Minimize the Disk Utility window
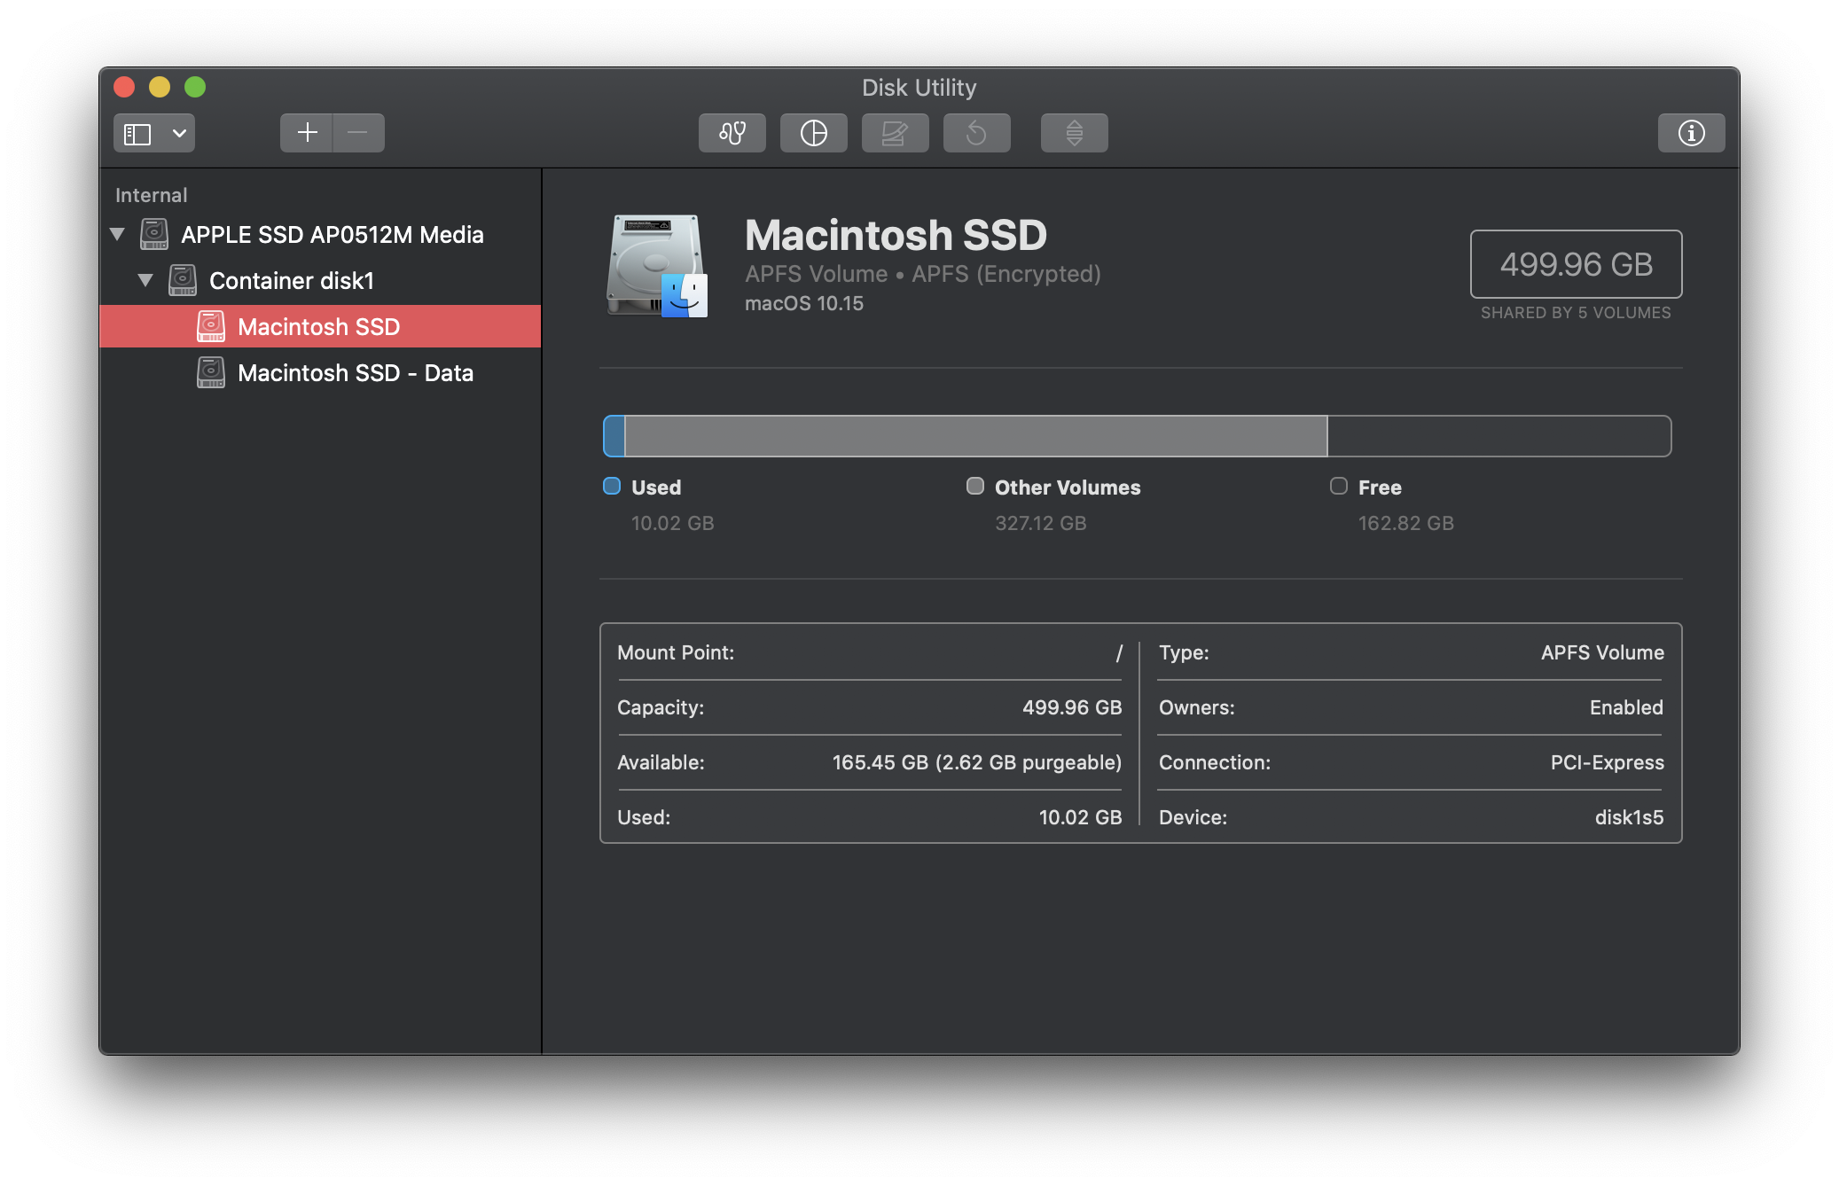Image resolution: width=1839 pixels, height=1186 pixels. pos(160,87)
